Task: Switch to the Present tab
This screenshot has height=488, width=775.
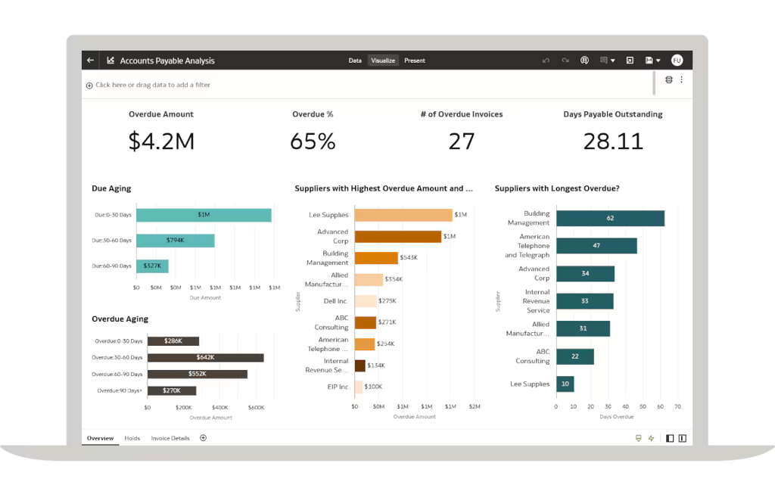Action: point(415,61)
